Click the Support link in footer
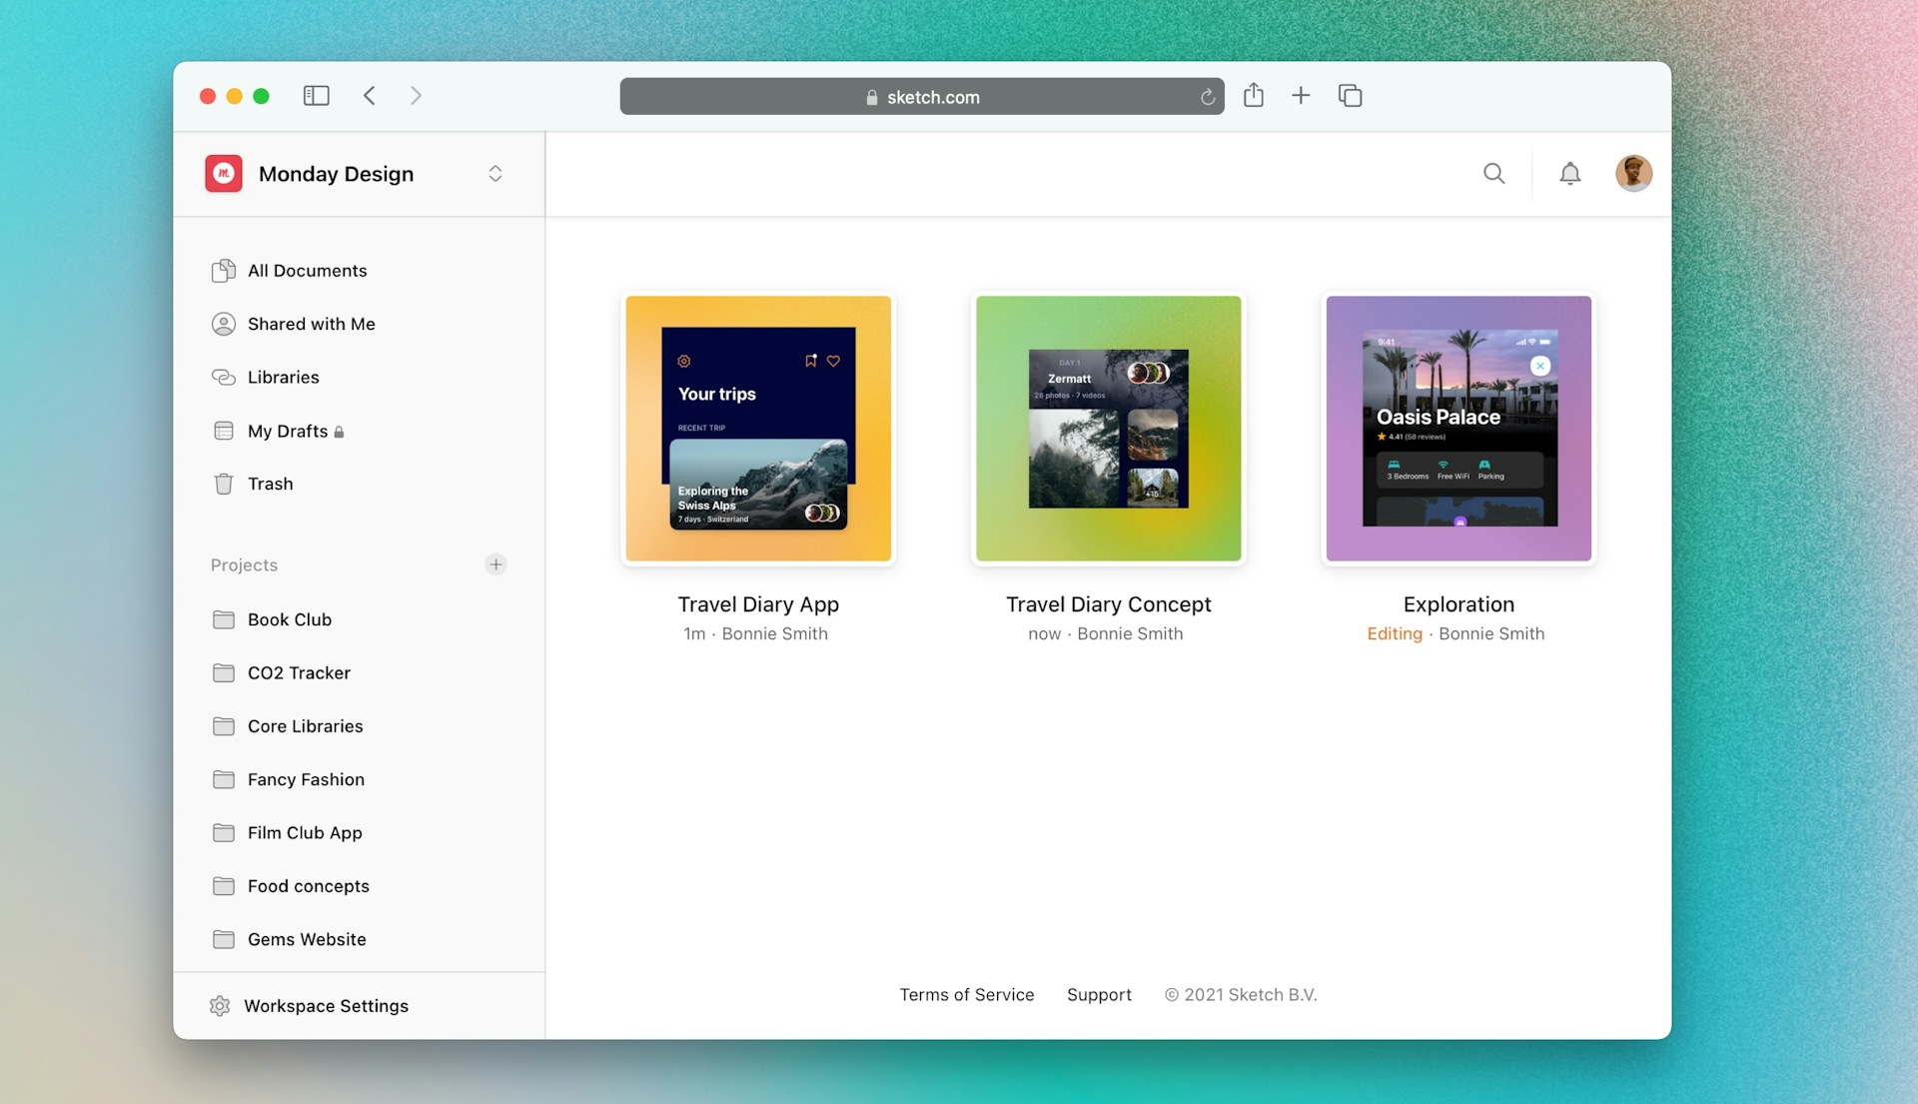Viewport: 1918px width, 1104px height. 1099,993
